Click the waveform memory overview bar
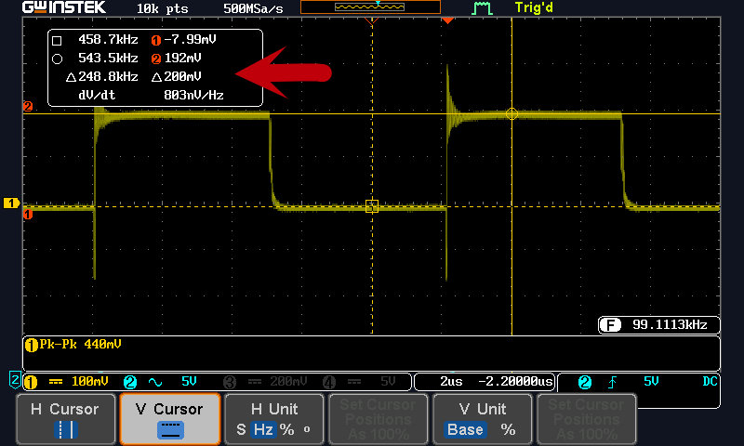Screen dimensions: 744x446 click(x=370, y=7)
